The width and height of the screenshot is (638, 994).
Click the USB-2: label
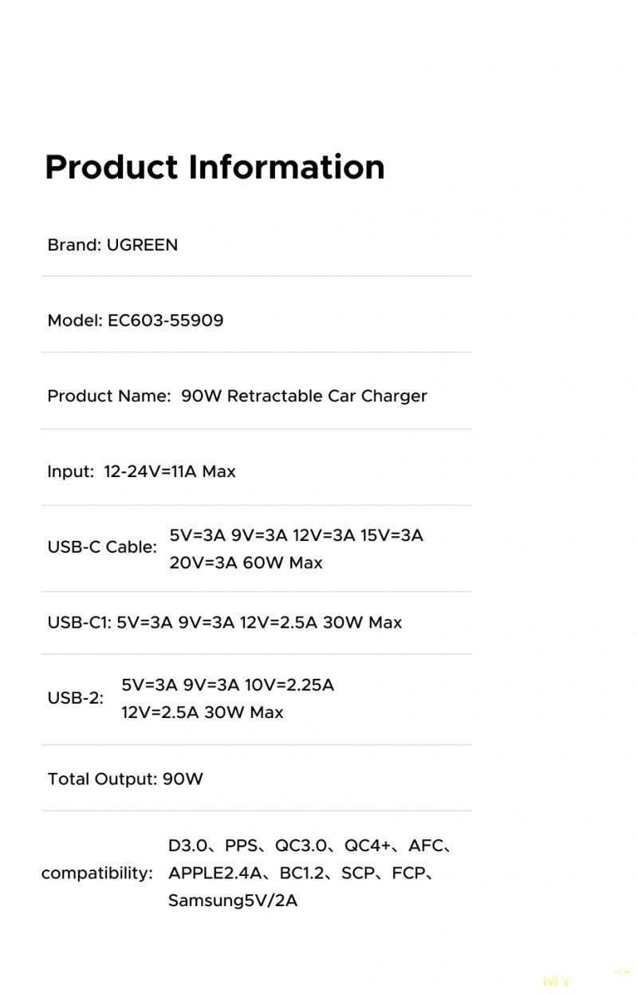[x=76, y=698]
